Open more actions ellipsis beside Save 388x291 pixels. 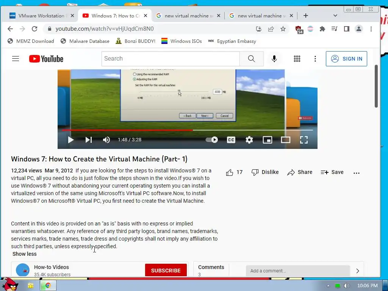click(356, 173)
